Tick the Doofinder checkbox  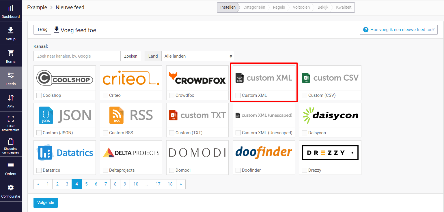pos(238,170)
